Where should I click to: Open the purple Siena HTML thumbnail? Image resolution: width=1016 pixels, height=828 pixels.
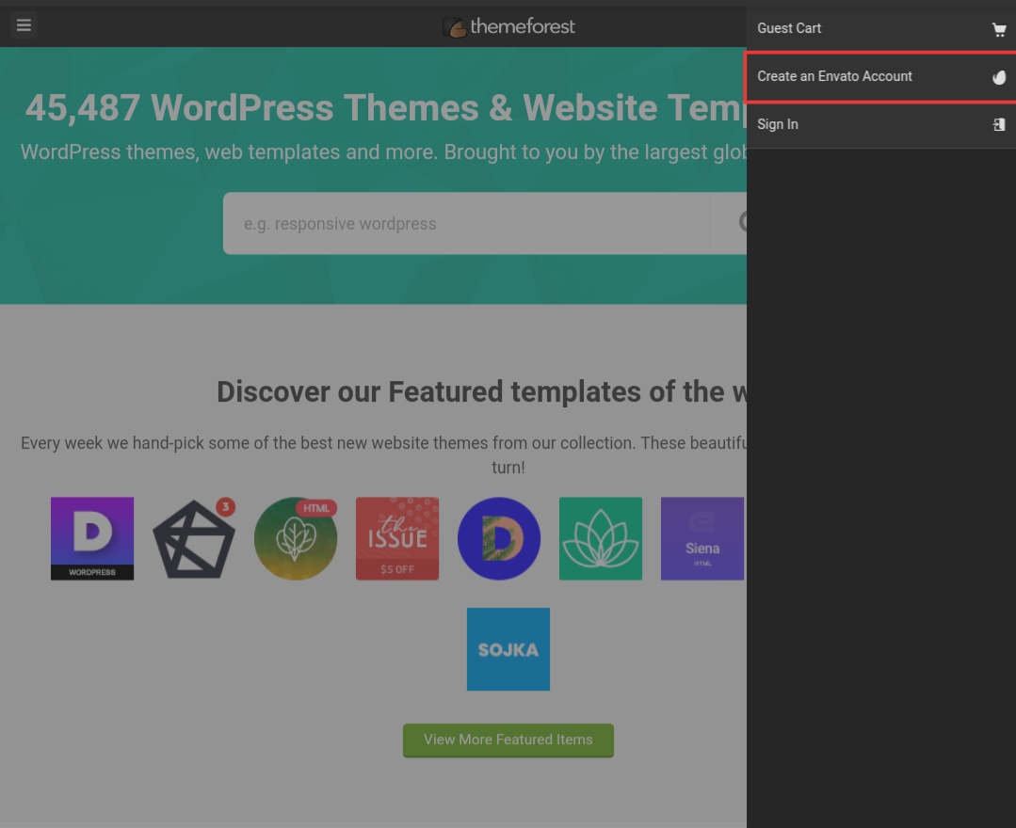[x=702, y=538]
